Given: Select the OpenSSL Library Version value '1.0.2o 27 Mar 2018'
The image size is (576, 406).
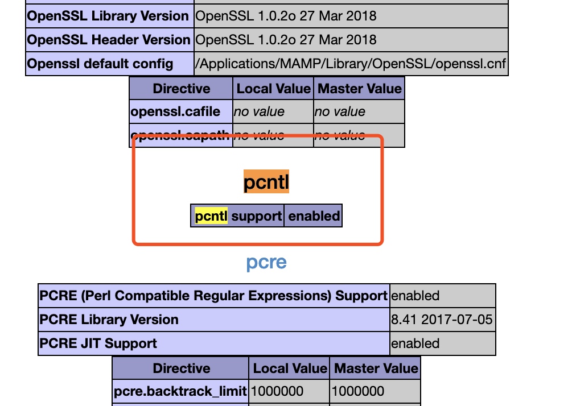Looking at the screenshot, I should [351, 16].
